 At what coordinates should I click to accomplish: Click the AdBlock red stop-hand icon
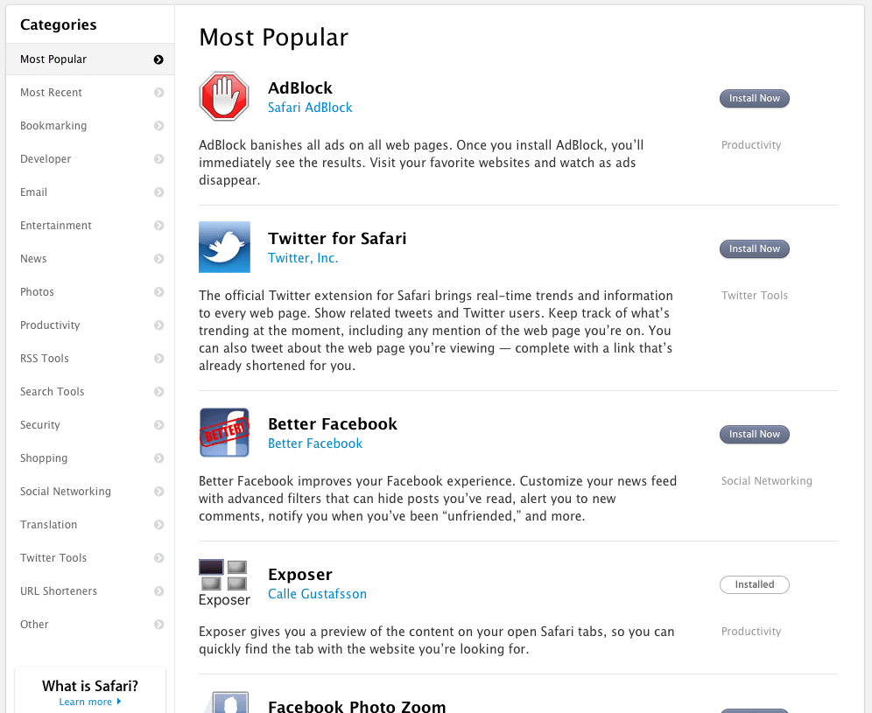(x=224, y=96)
